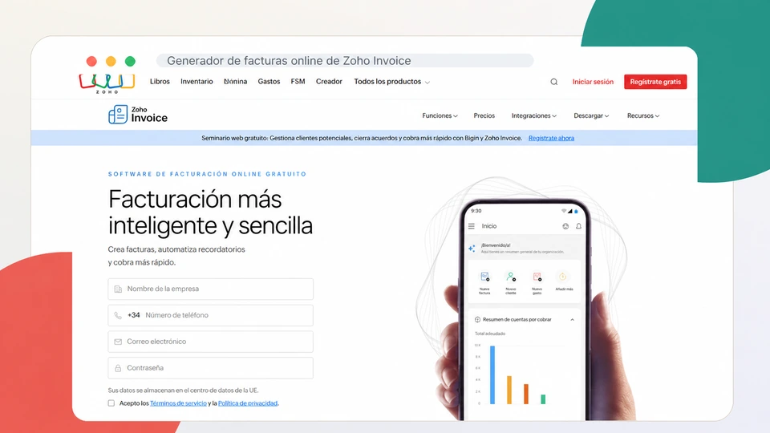Image resolution: width=770 pixels, height=433 pixels.
Task: Click the Regístrate gratis button
Action: (x=655, y=82)
